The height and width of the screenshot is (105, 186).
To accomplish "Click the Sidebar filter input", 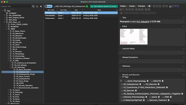I will tap(16, 6).
